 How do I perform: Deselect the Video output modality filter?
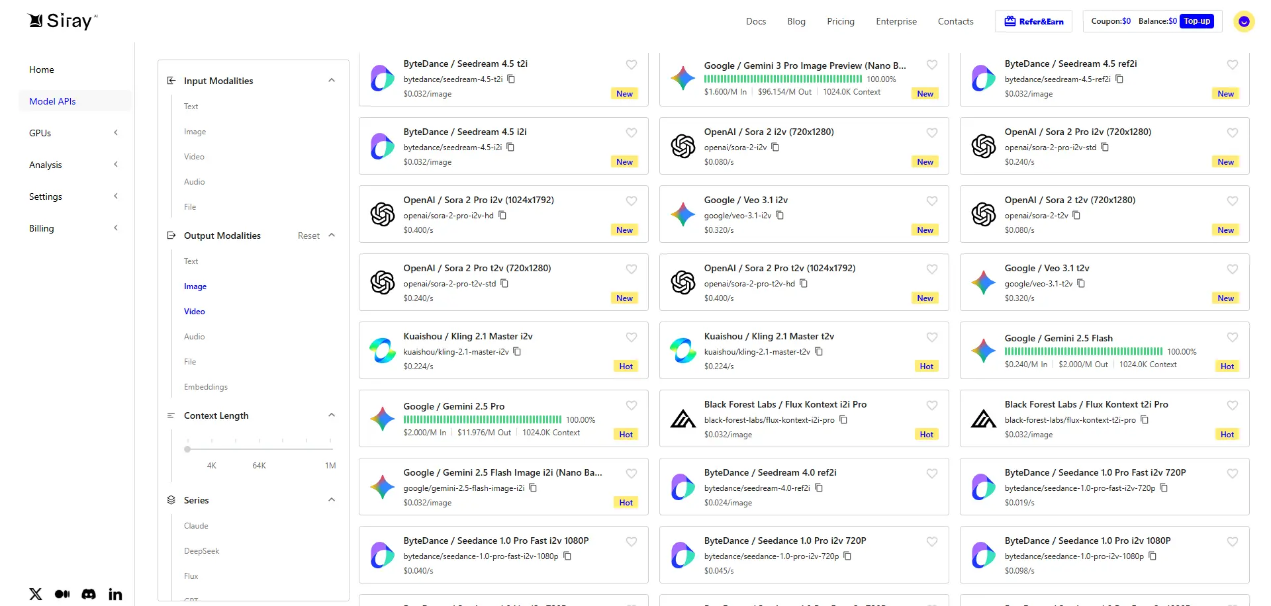pyautogui.click(x=195, y=312)
